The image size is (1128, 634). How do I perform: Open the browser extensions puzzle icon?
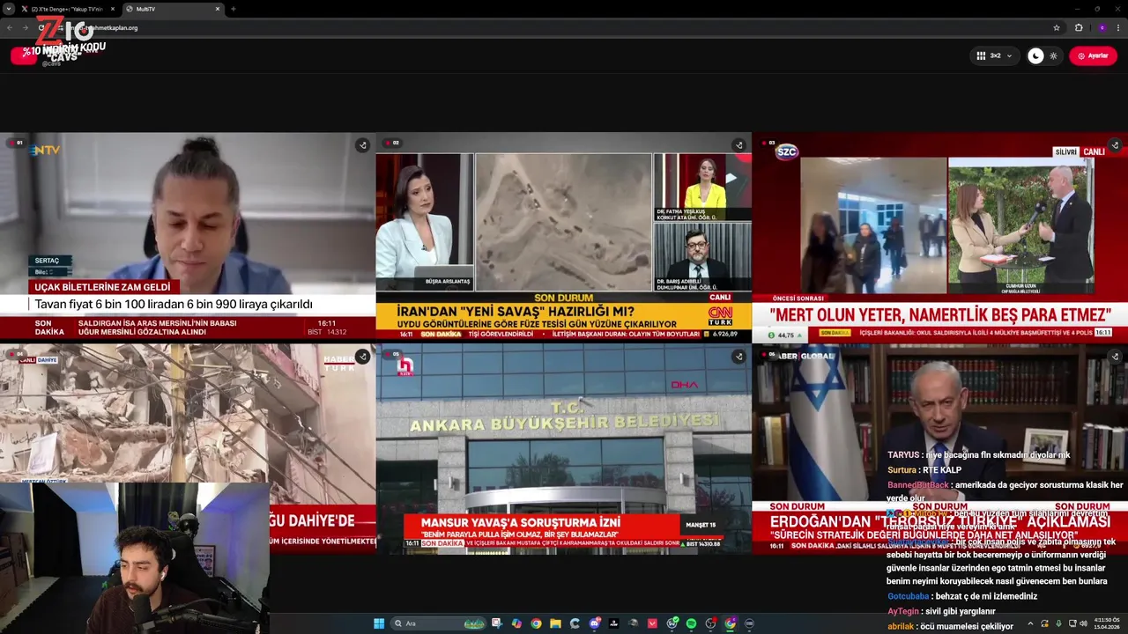pyautogui.click(x=1079, y=27)
